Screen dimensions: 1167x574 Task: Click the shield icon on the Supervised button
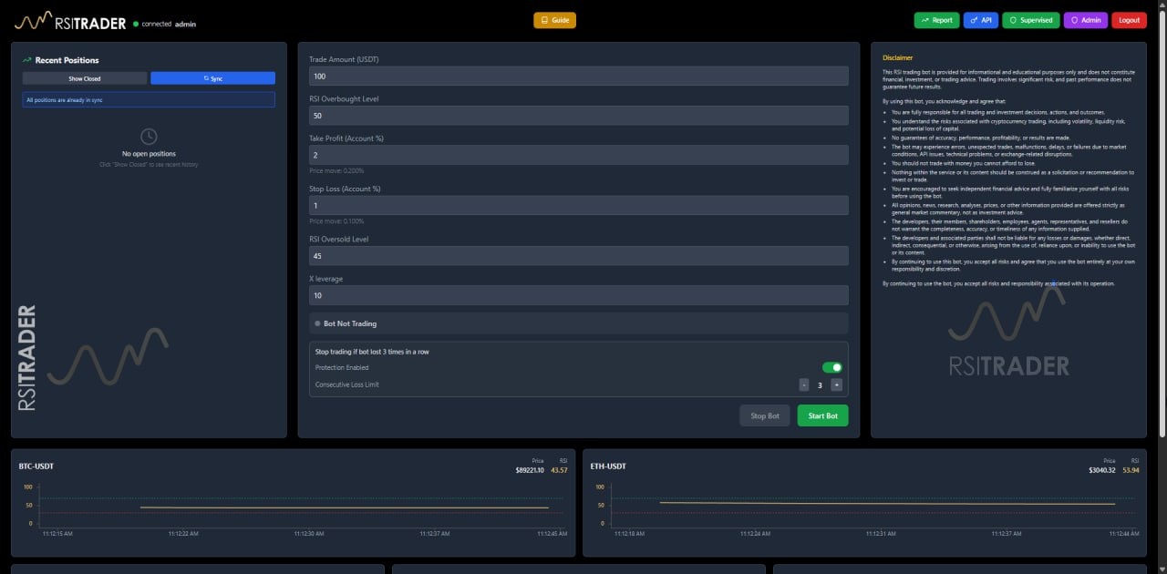(x=1014, y=20)
